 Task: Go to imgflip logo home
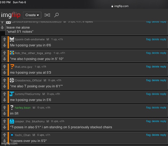(11, 15)
